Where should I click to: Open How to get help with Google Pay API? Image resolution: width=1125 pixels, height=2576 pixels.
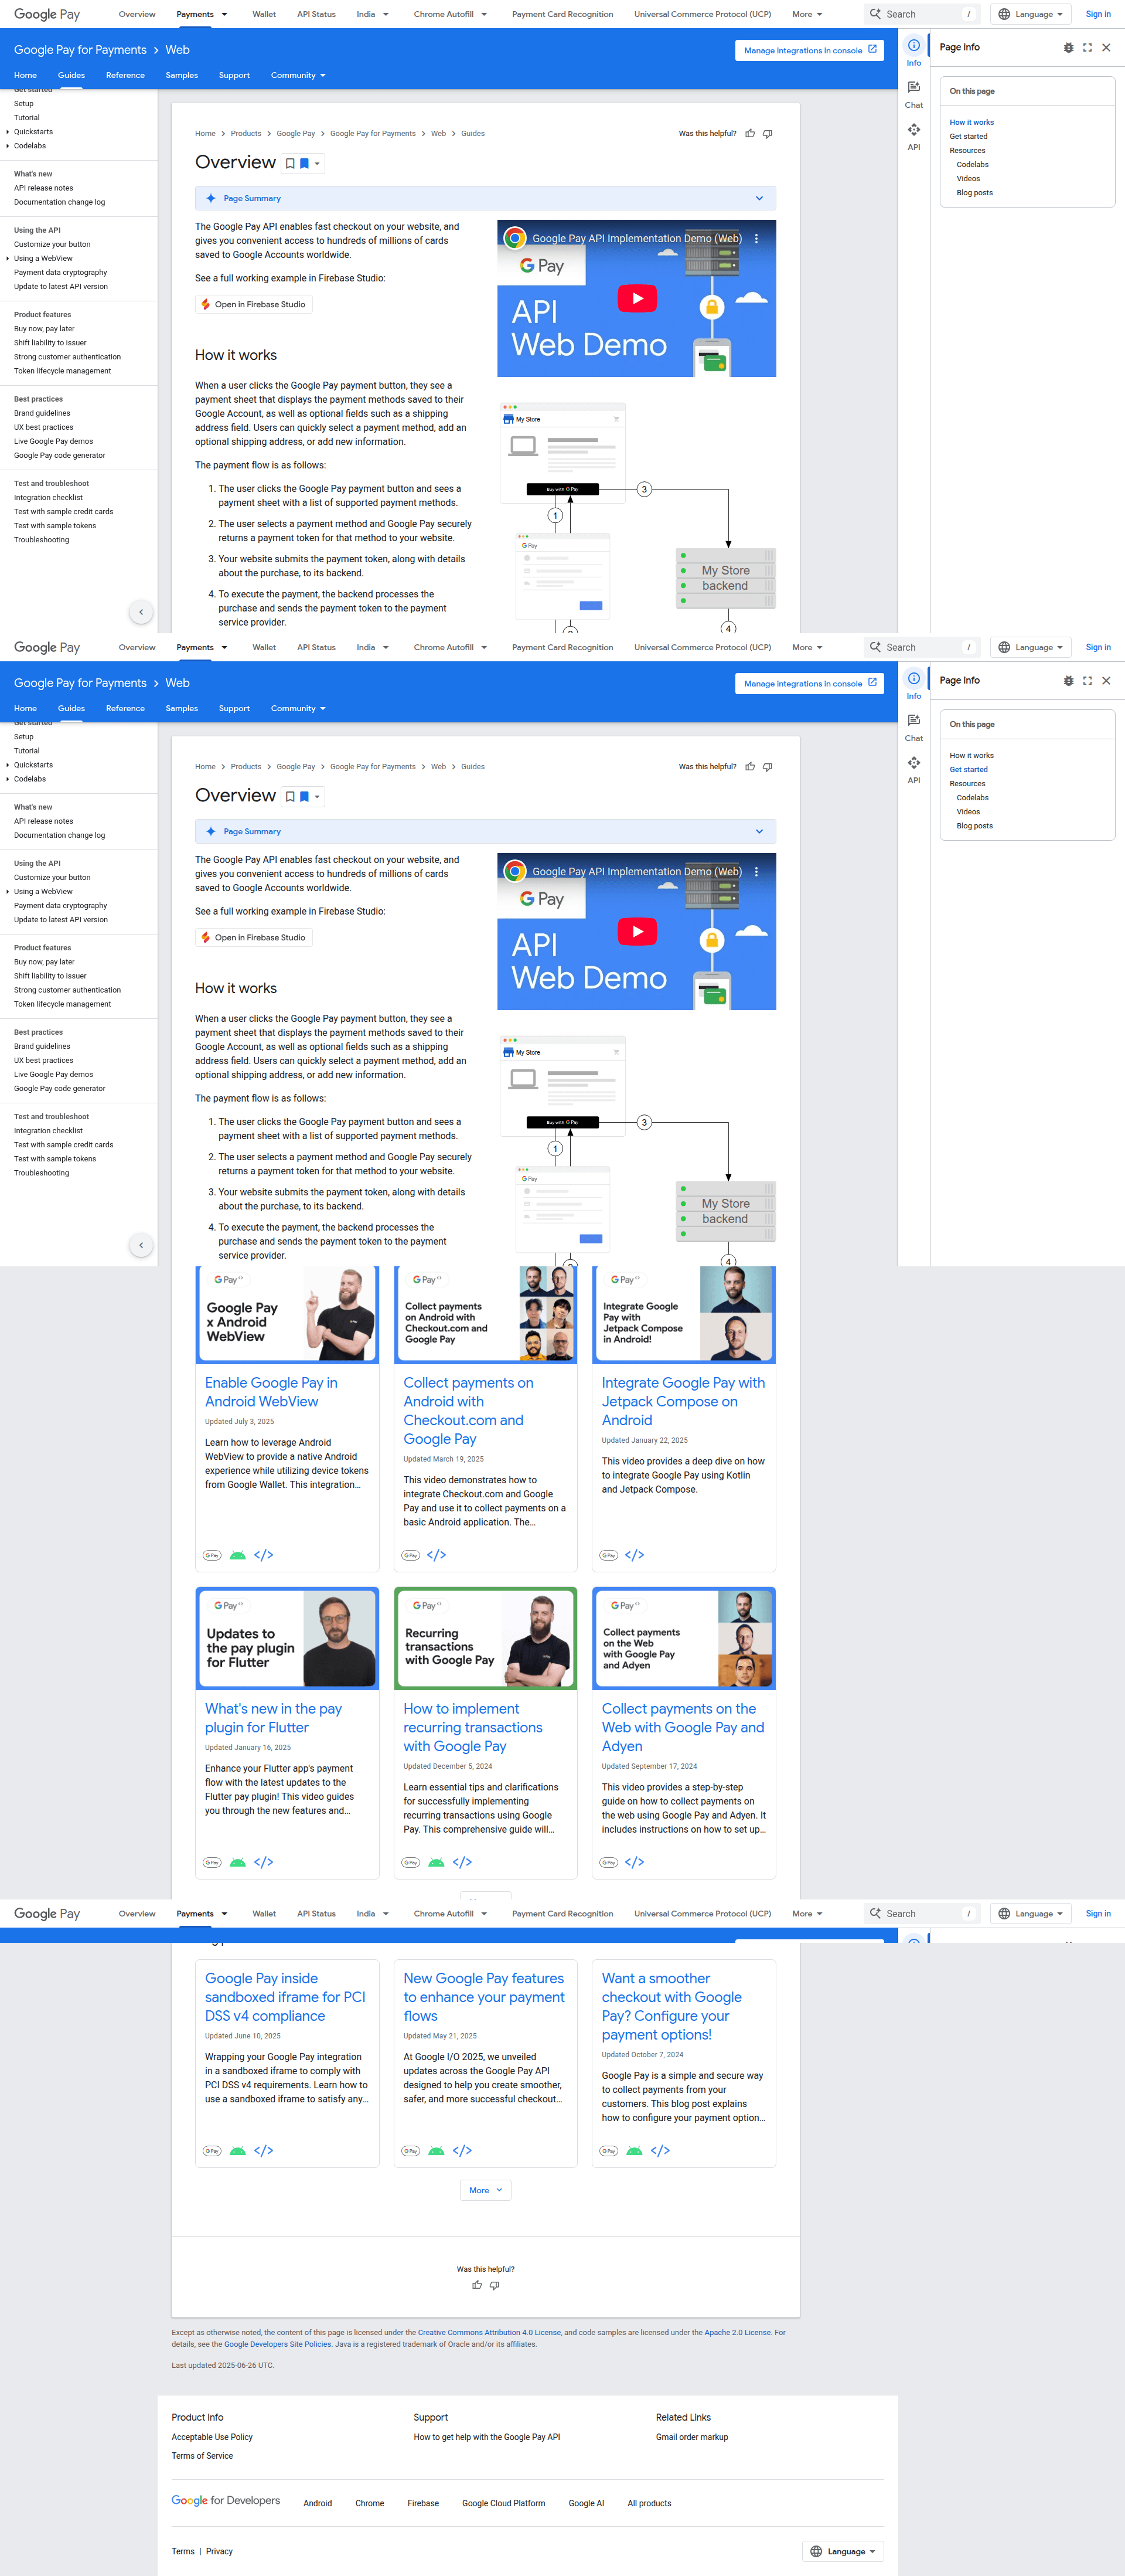coord(486,2437)
